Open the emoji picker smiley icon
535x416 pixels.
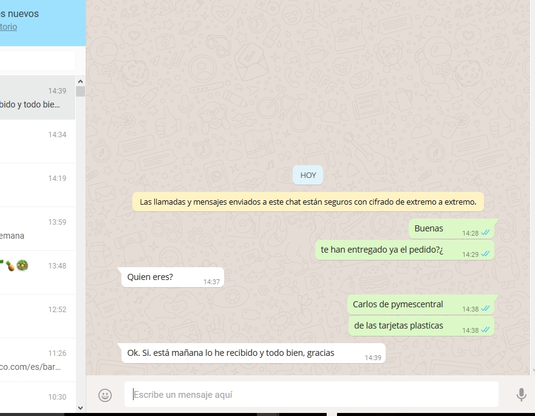point(105,395)
